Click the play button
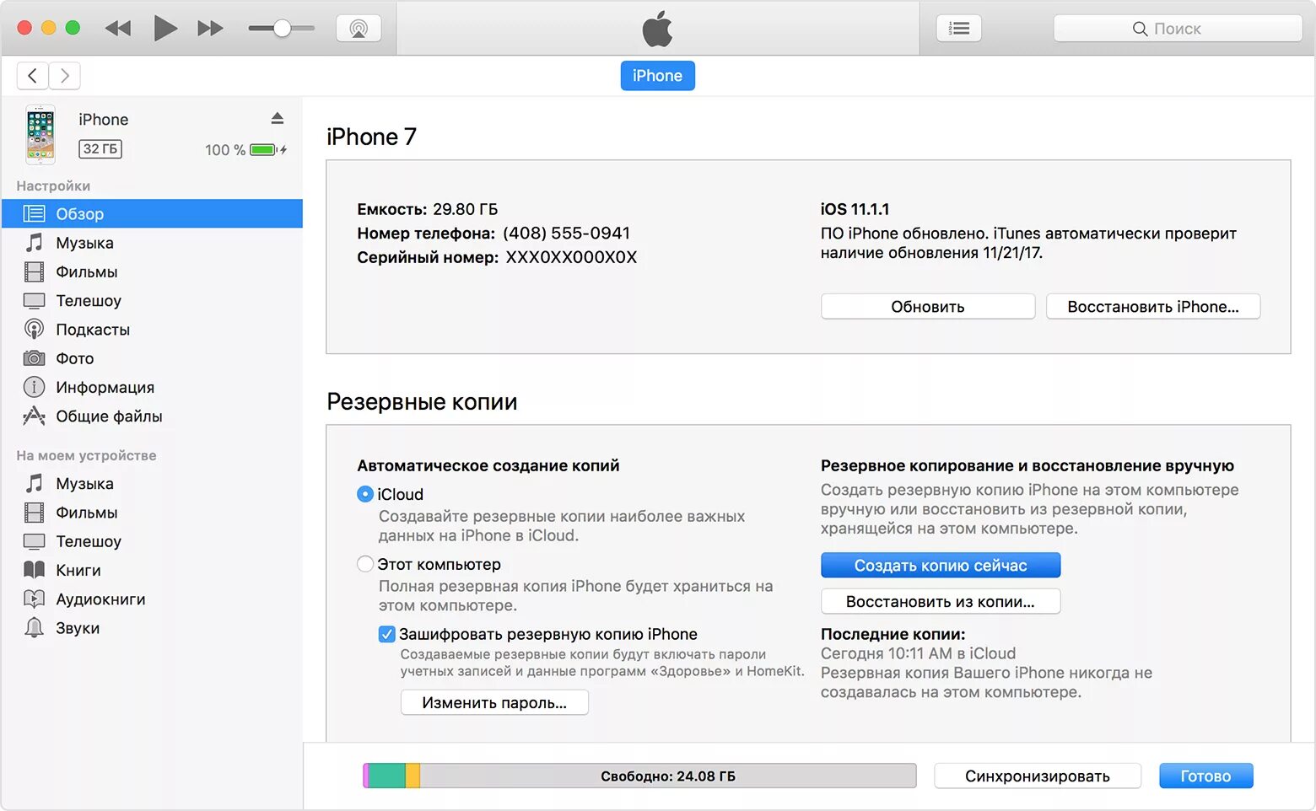 [x=165, y=29]
